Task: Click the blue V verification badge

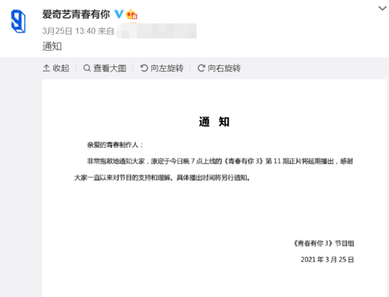Action: click(x=119, y=14)
